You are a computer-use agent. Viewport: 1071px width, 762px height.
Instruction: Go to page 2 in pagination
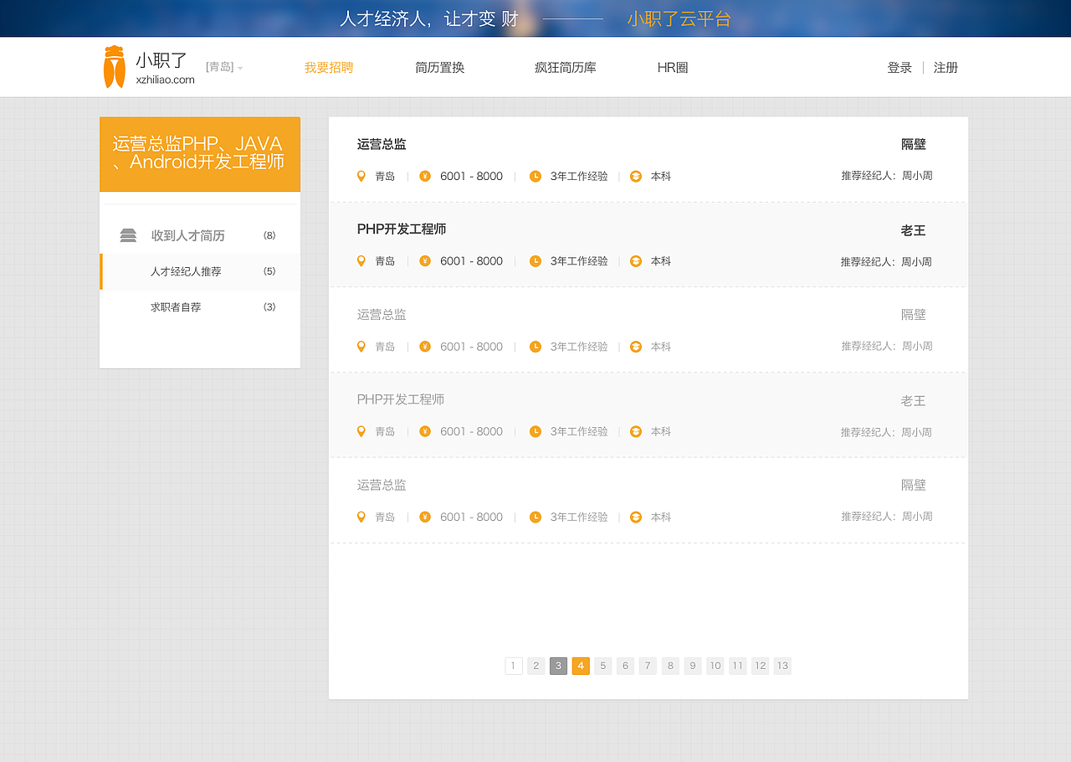pos(536,666)
